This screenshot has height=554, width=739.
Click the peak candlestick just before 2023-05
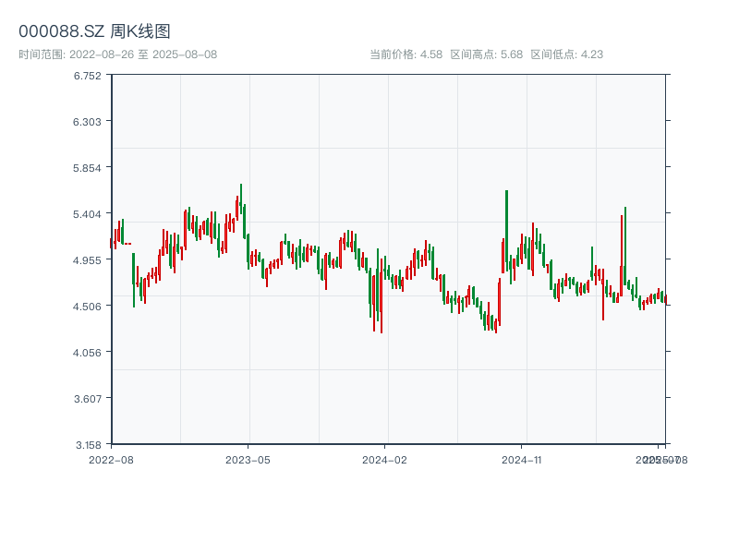[241, 199]
